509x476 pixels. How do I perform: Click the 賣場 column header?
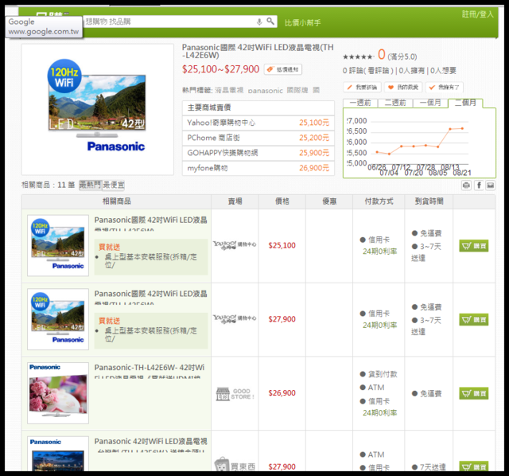[x=235, y=201]
